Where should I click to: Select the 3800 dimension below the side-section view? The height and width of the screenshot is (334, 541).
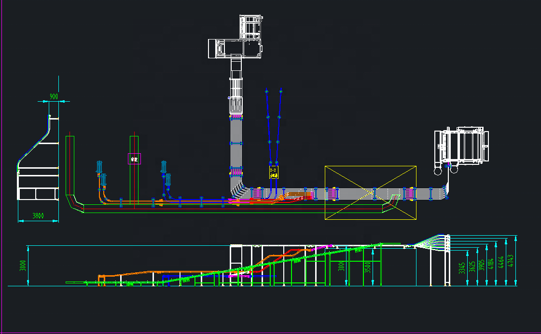pyautogui.click(x=38, y=216)
